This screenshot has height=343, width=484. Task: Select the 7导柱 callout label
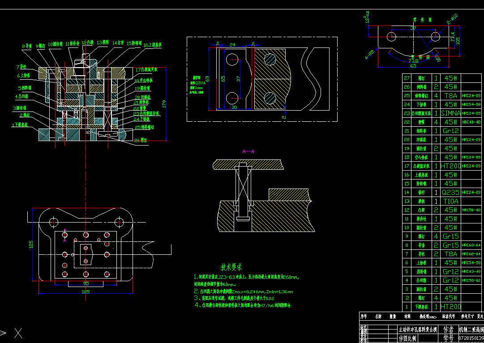(x=21, y=67)
